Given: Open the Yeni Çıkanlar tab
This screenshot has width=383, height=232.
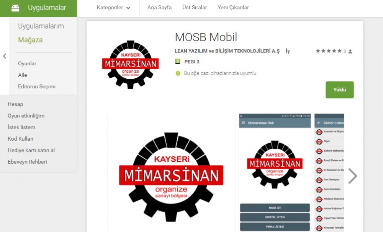Looking at the screenshot, I should click(x=233, y=8).
